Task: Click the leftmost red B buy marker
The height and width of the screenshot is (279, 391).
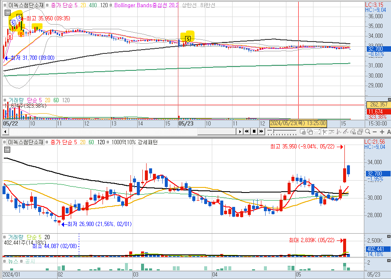Action: [x=10, y=37]
